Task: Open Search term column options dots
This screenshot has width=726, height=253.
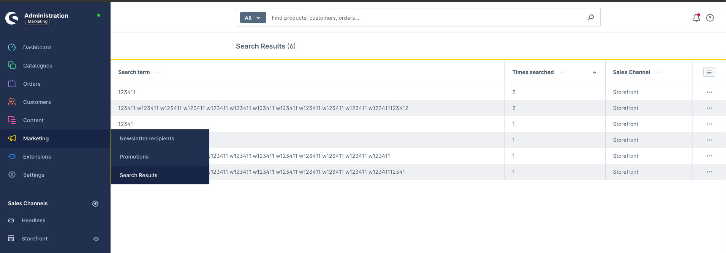Action: [158, 72]
